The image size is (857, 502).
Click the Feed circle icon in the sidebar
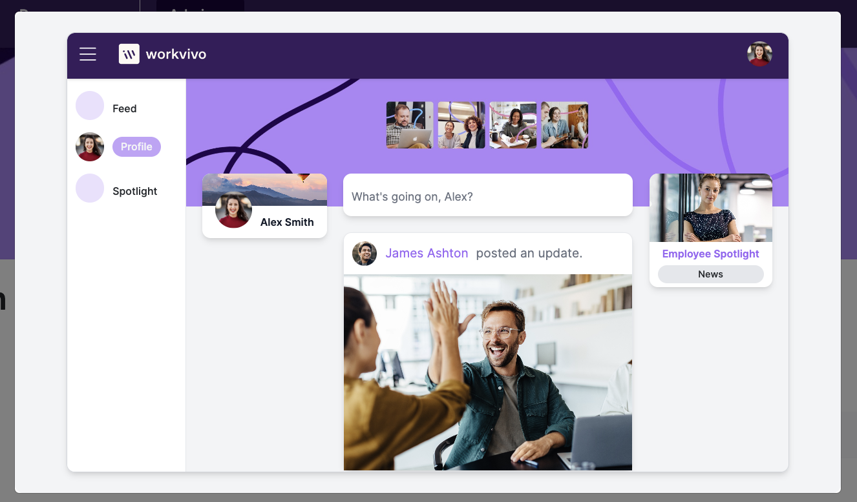point(90,106)
